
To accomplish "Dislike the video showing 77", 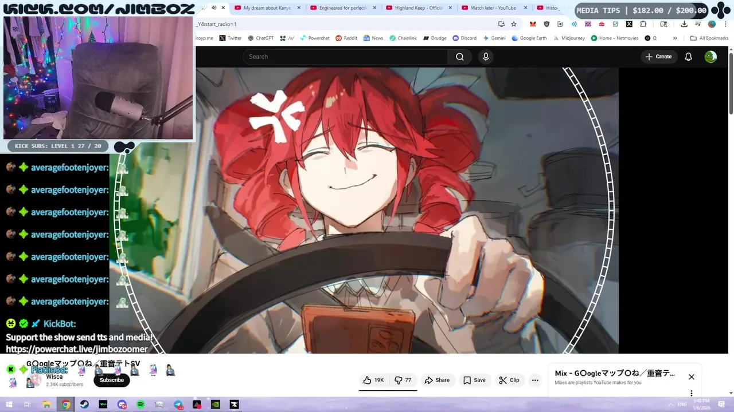I will pos(404,380).
